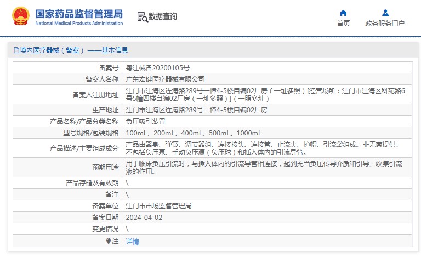
Task: Select specs 100mL、200mL、400mL、500mL、1000mL
Action: pyautogui.click(x=194, y=133)
